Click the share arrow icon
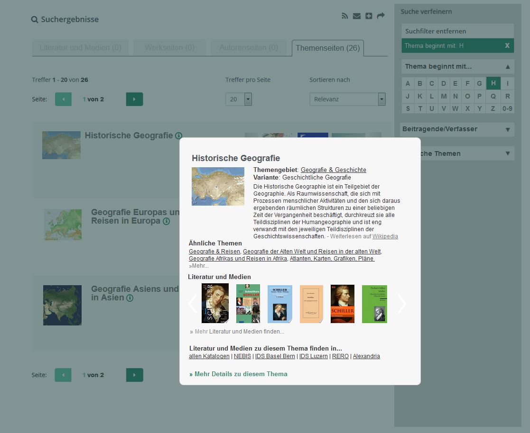This screenshot has width=530, height=433. pyautogui.click(x=381, y=16)
